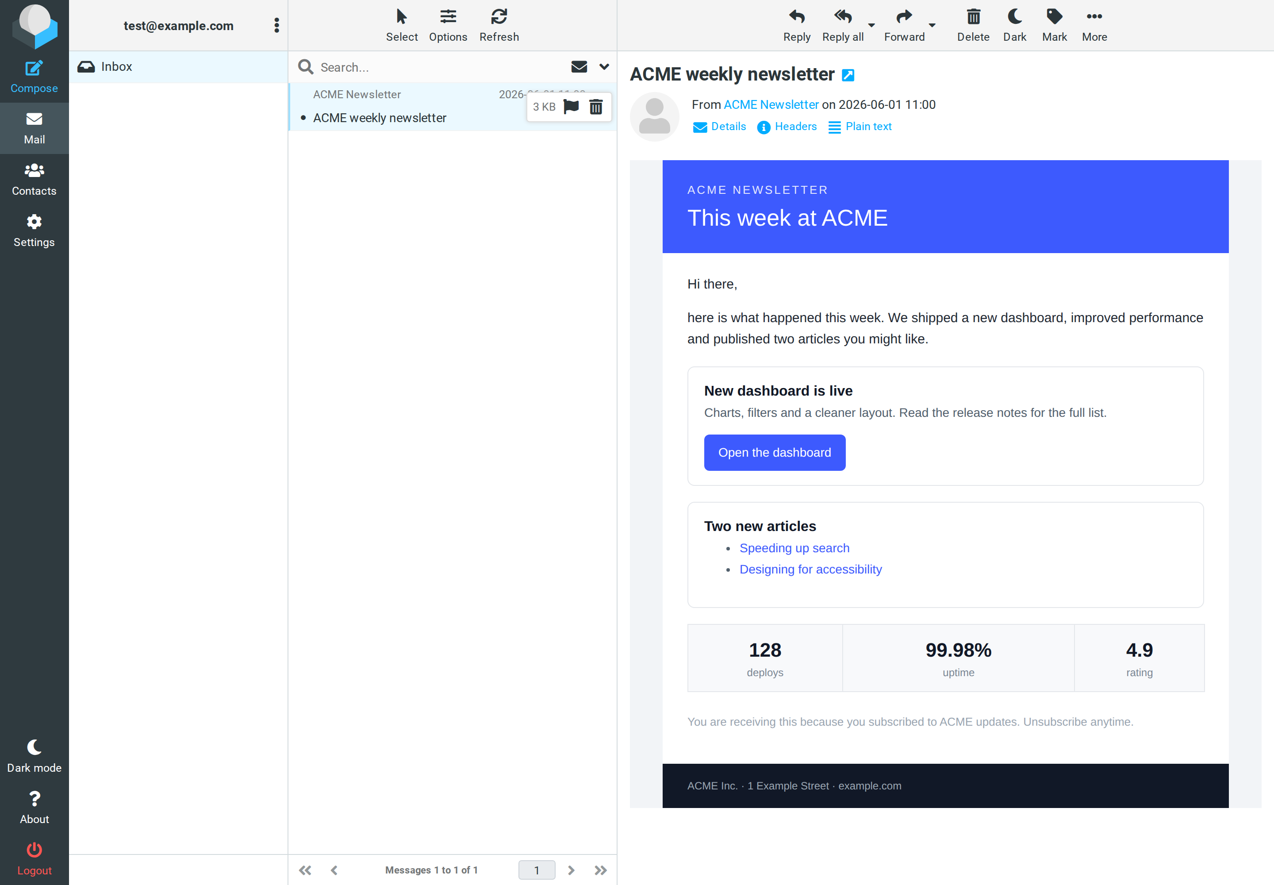Viewport: 1274px width, 885px height.
Task: Click the page number field
Action: (536, 870)
